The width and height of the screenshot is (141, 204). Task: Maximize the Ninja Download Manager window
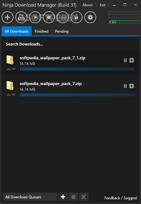(x=125, y=5)
